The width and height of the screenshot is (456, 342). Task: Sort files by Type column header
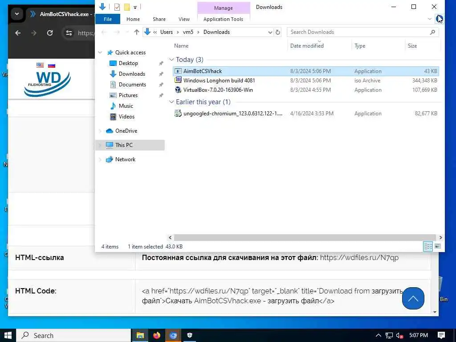(x=360, y=46)
